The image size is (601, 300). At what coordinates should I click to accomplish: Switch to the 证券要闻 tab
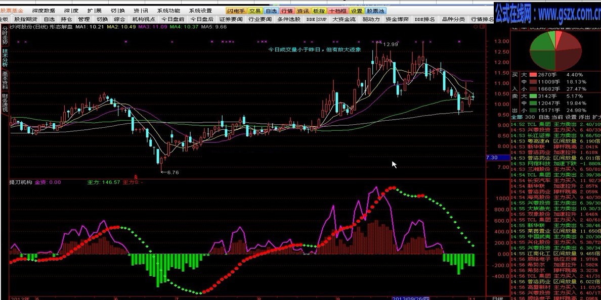[x=231, y=19]
